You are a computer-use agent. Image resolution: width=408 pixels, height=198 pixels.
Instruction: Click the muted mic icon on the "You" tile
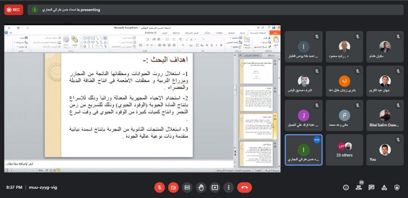(x=398, y=140)
